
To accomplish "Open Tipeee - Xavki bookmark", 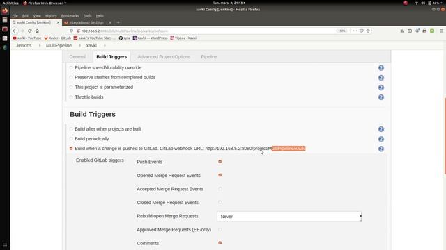I will click(x=183, y=37).
